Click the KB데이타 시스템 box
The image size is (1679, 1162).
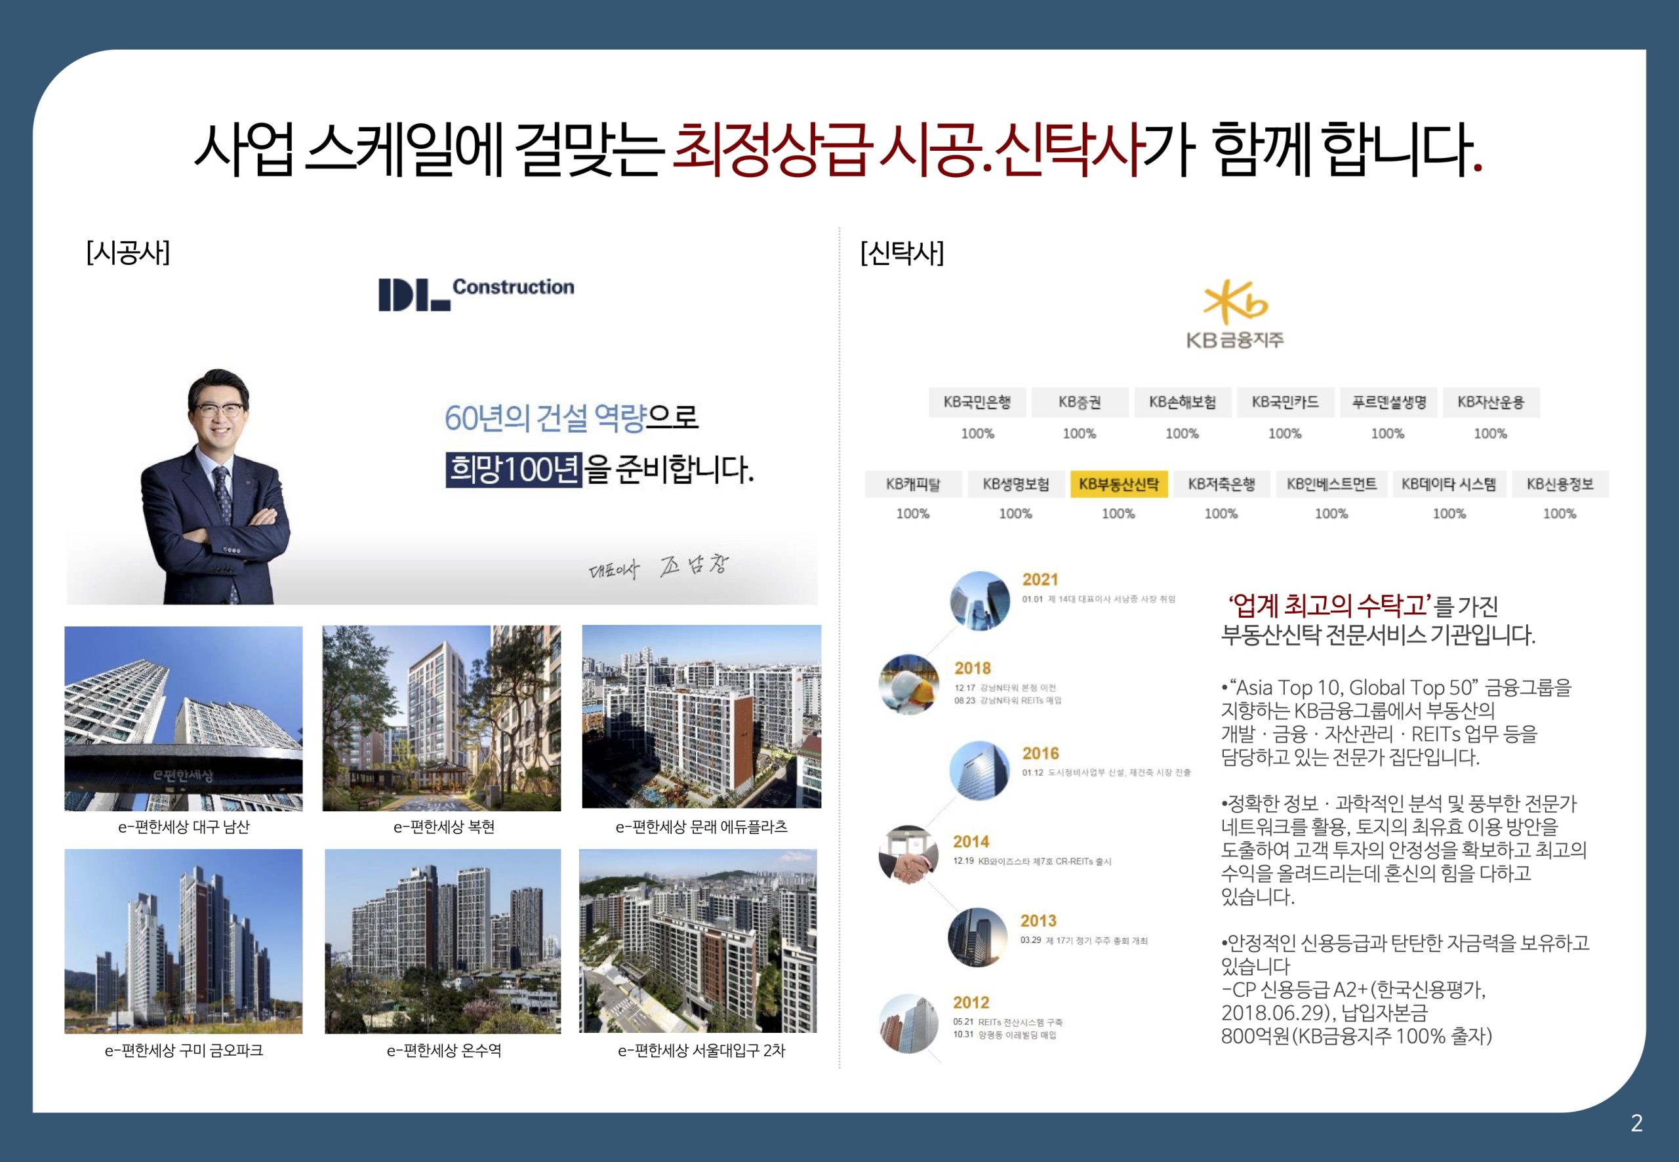coord(1449,484)
